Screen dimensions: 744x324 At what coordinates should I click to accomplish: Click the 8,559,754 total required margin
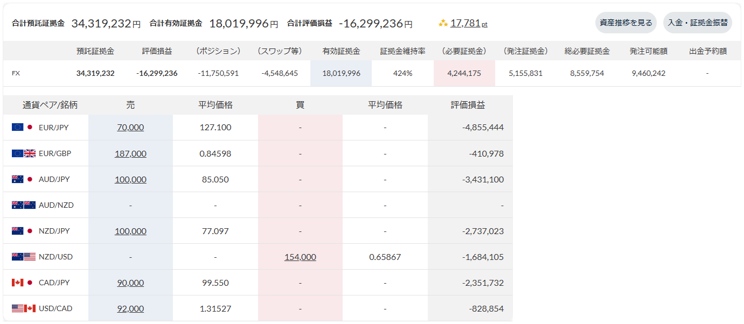pyautogui.click(x=587, y=73)
